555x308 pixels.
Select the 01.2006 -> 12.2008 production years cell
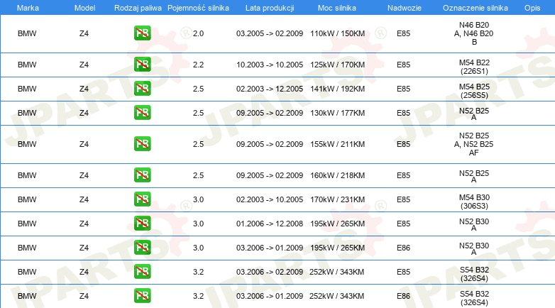[270, 224]
